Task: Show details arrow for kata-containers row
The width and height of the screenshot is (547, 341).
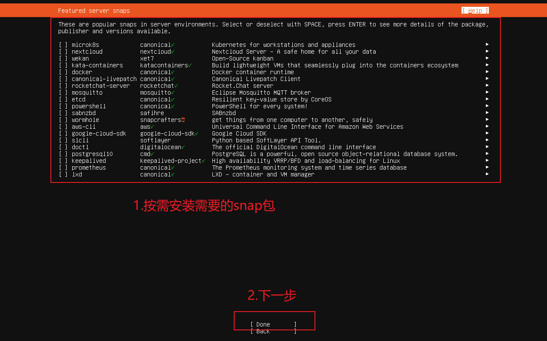Action: point(487,65)
